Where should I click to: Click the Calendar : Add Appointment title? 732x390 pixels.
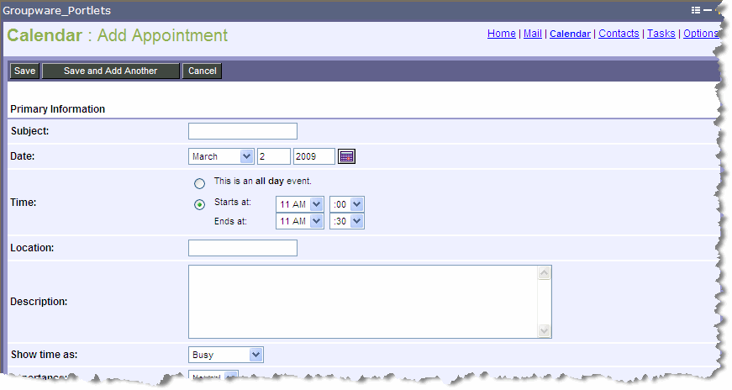(x=117, y=35)
